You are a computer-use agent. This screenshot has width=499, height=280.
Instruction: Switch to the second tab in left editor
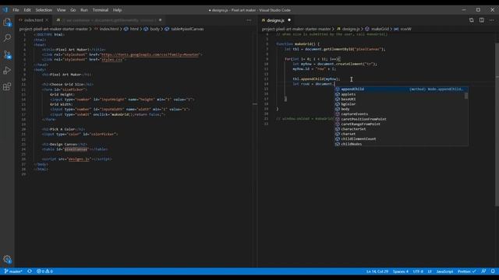pos(108,20)
